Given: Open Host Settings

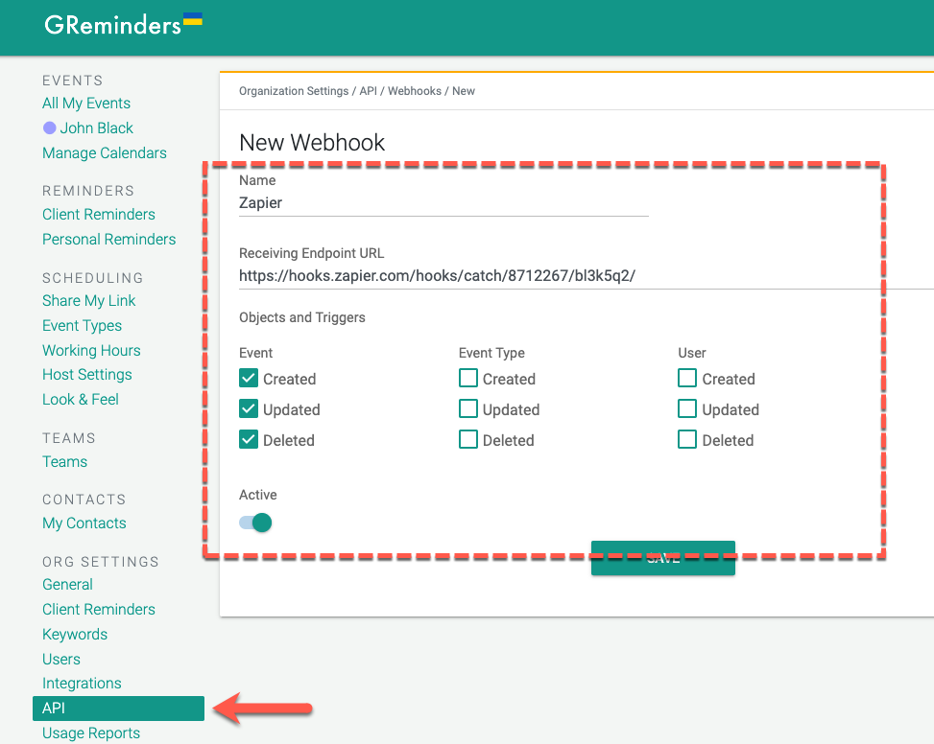Looking at the screenshot, I should click(x=87, y=375).
